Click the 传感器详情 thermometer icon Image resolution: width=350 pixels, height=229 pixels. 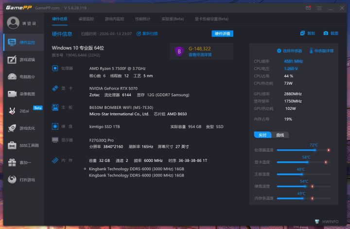311,51
